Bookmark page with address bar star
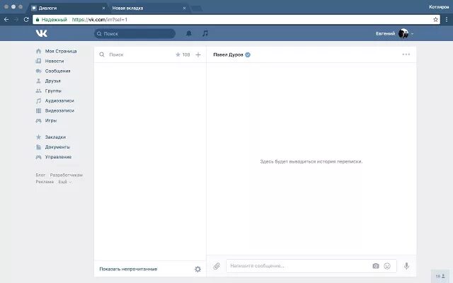The image size is (453, 283). coord(436,20)
